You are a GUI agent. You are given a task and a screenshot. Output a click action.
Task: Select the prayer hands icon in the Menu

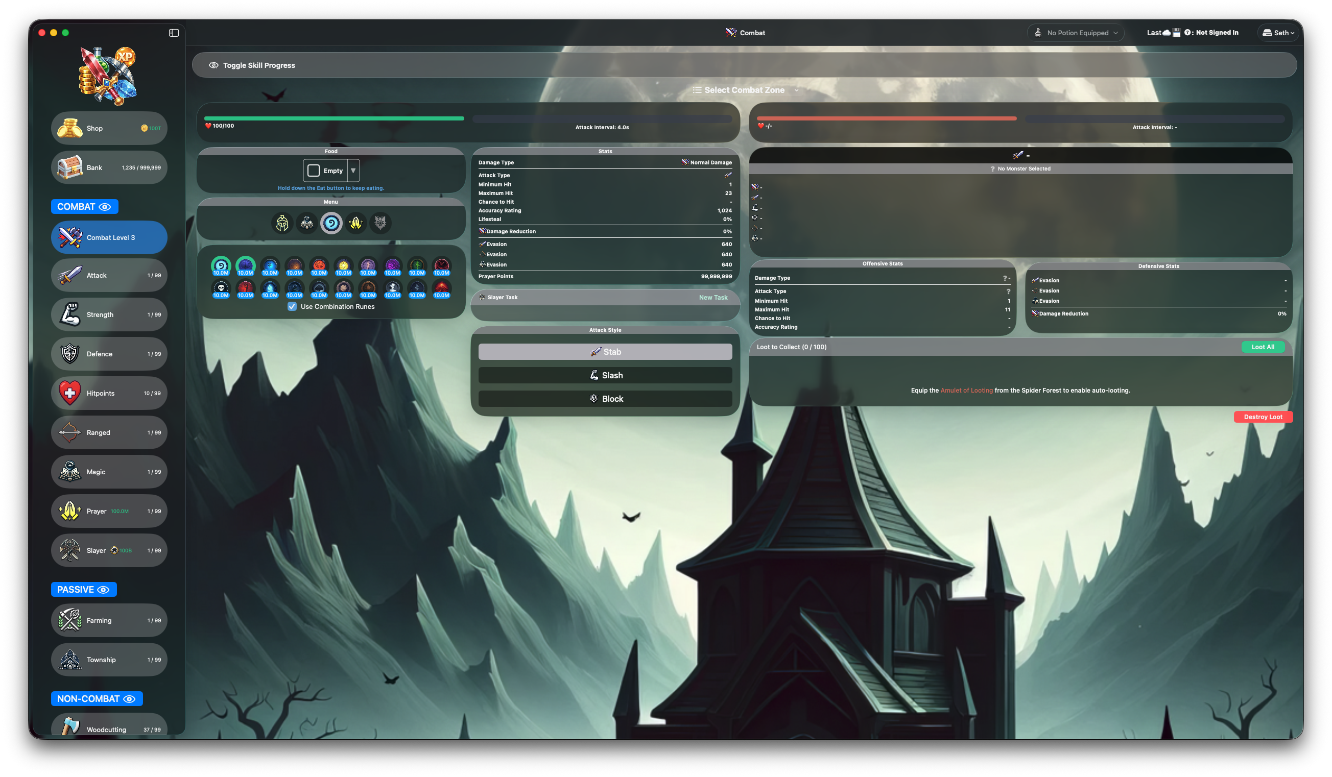click(x=355, y=223)
